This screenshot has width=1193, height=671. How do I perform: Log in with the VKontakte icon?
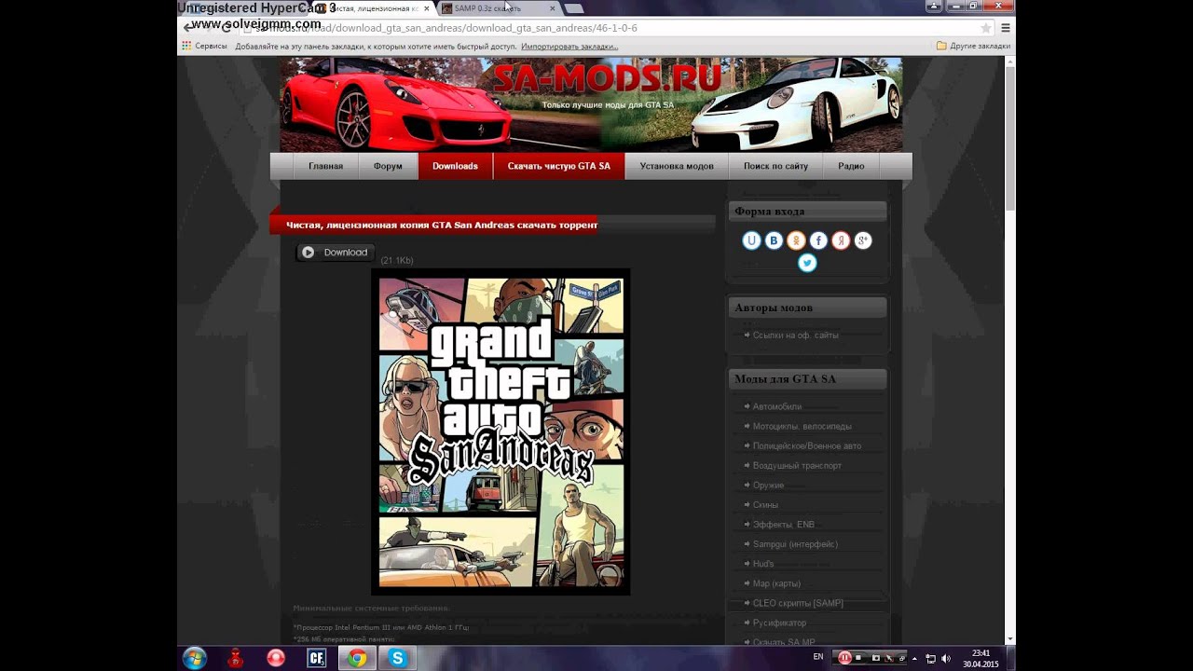coord(774,240)
